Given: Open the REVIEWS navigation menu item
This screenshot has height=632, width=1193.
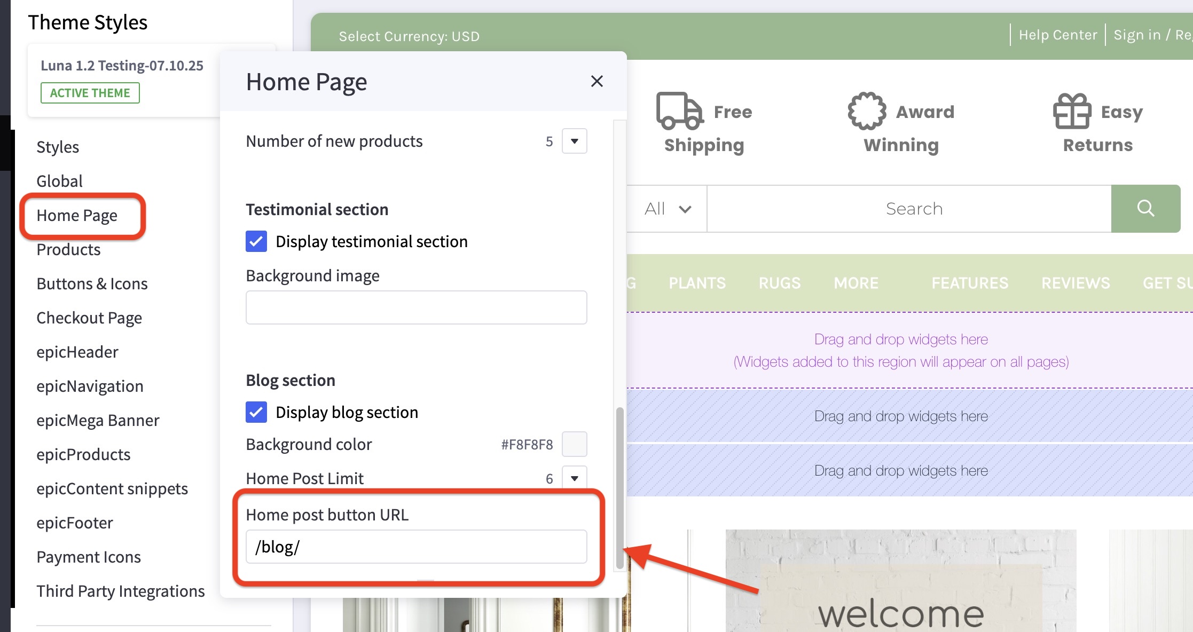Looking at the screenshot, I should pos(1074,282).
